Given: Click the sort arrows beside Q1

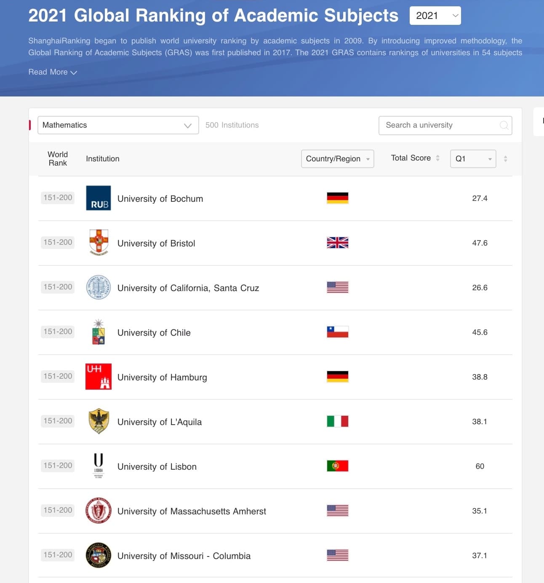Looking at the screenshot, I should click(505, 159).
